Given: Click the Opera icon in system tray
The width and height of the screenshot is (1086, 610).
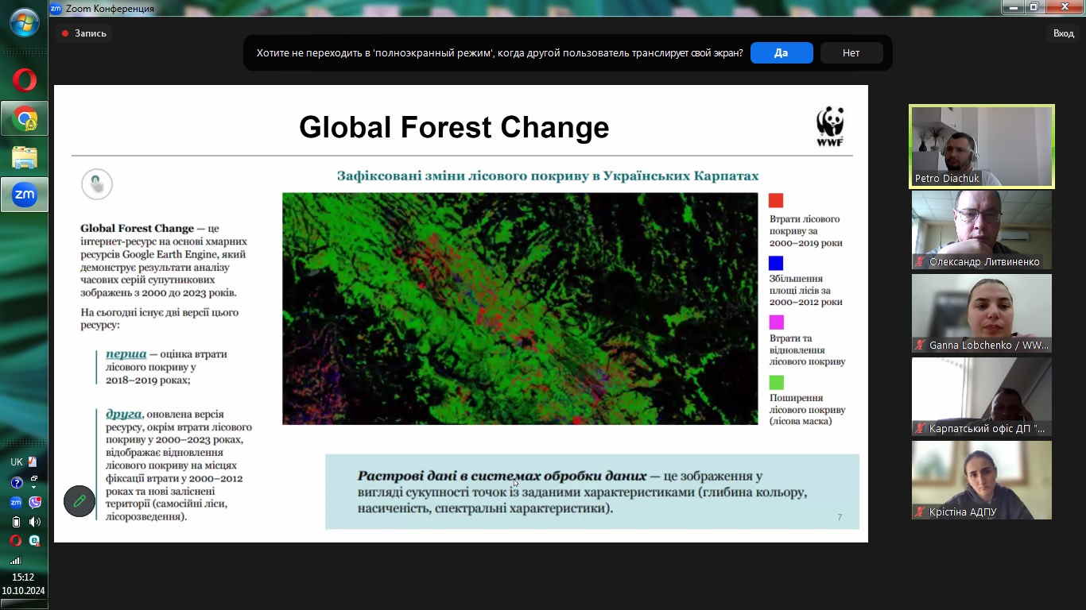Looking at the screenshot, I should pyautogui.click(x=16, y=541).
